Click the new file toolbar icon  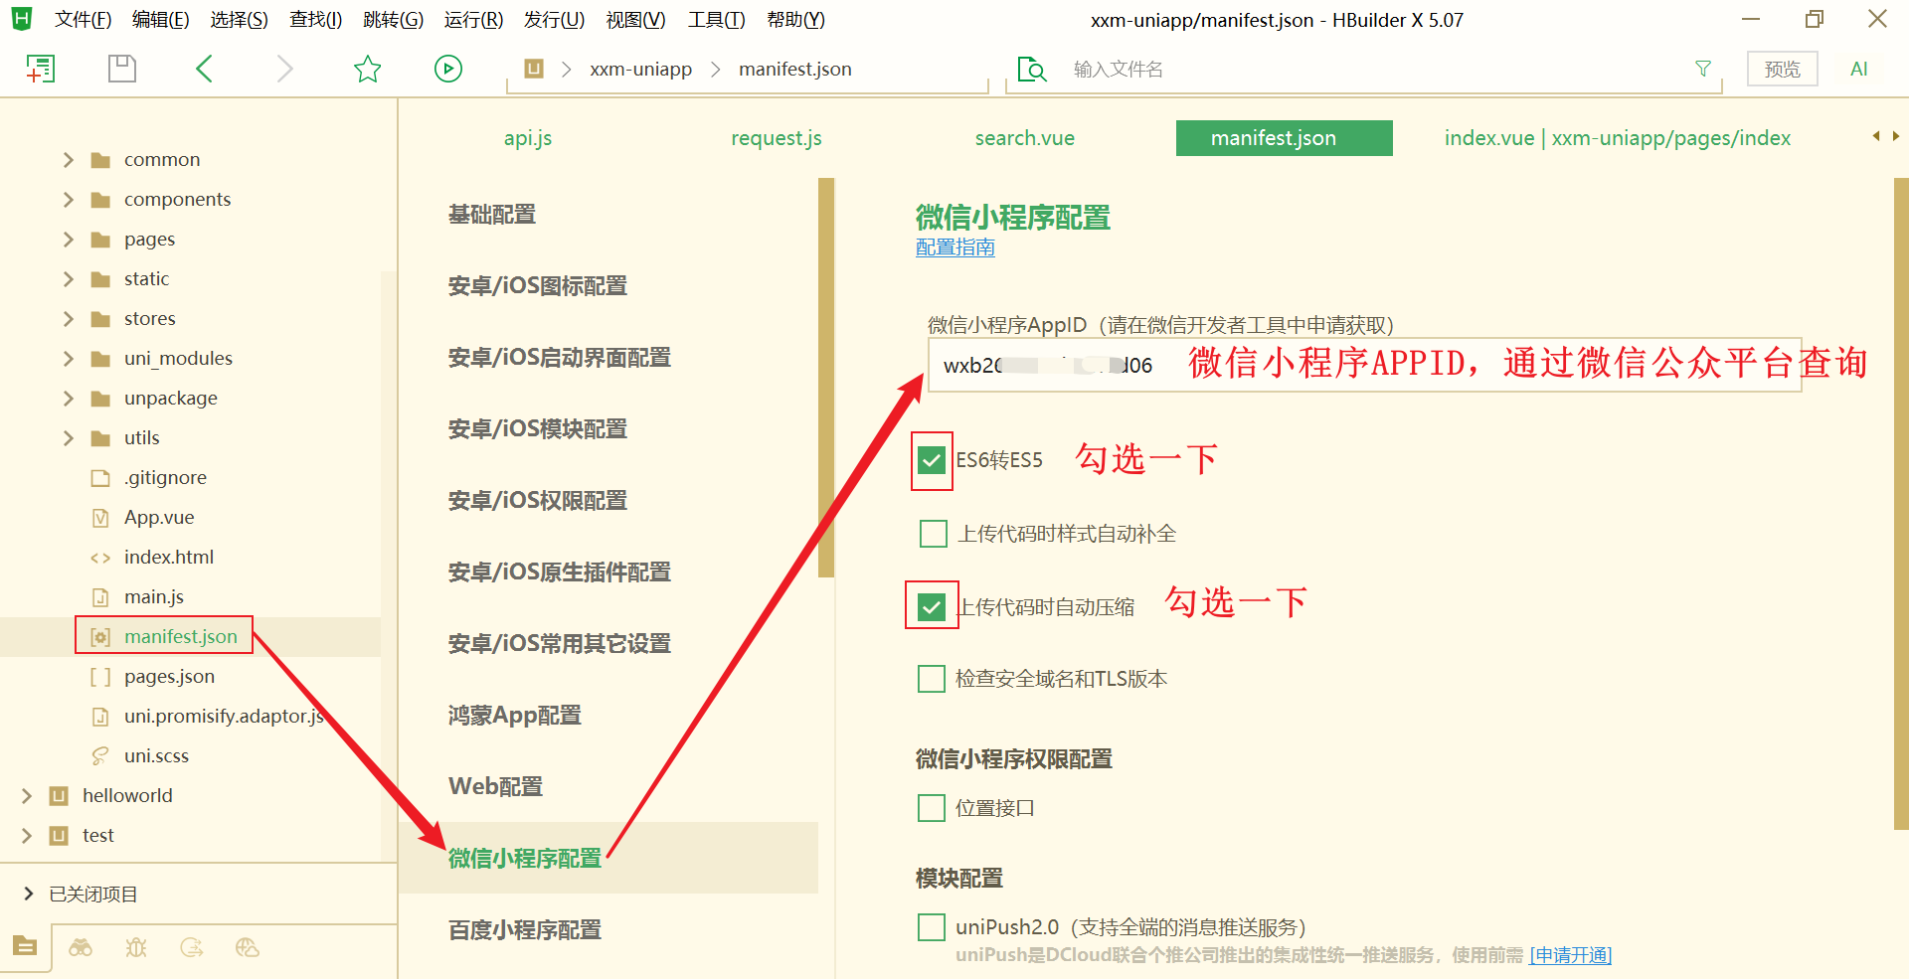pyautogui.click(x=40, y=69)
